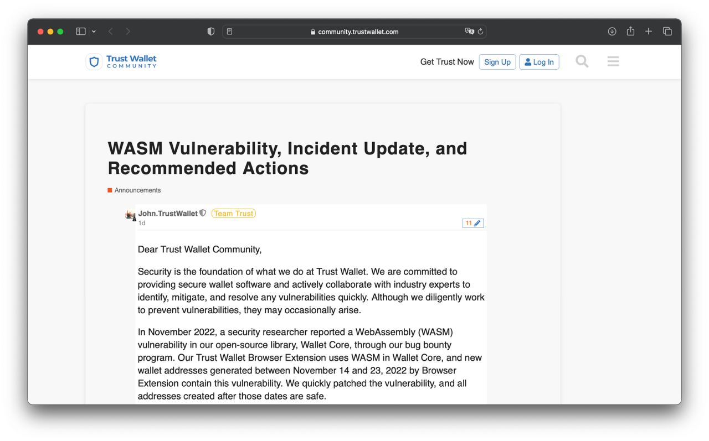Image resolution: width=709 pixels, height=441 pixels.
Task: Open the WASM Vulnerability topic title
Action: [287, 158]
